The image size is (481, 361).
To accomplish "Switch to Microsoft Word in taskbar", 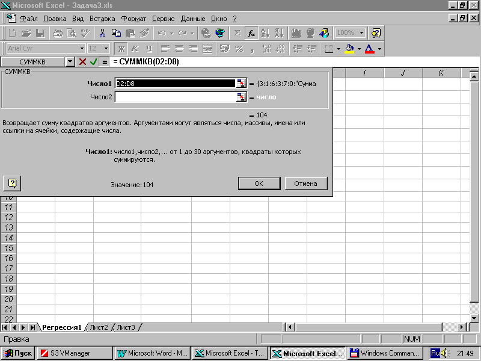I will tap(153, 353).
